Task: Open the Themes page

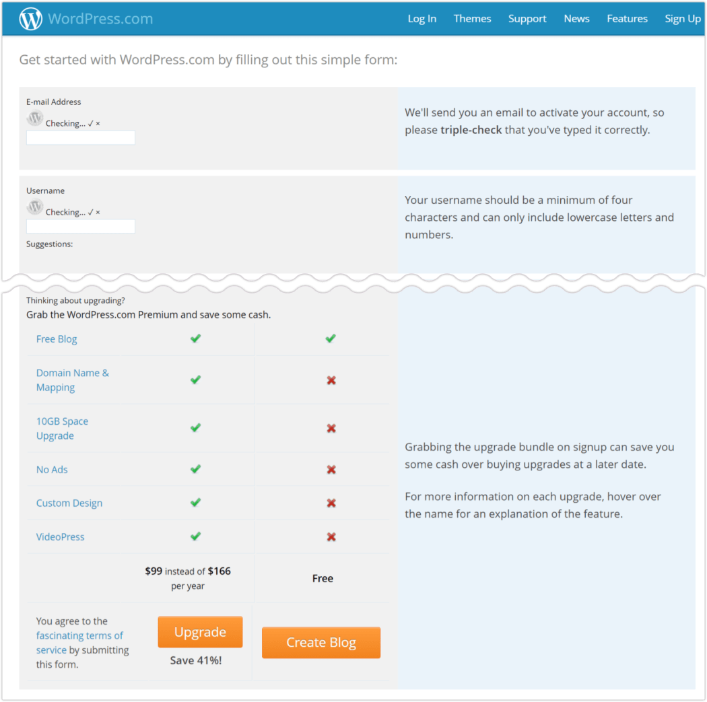Action: [472, 18]
